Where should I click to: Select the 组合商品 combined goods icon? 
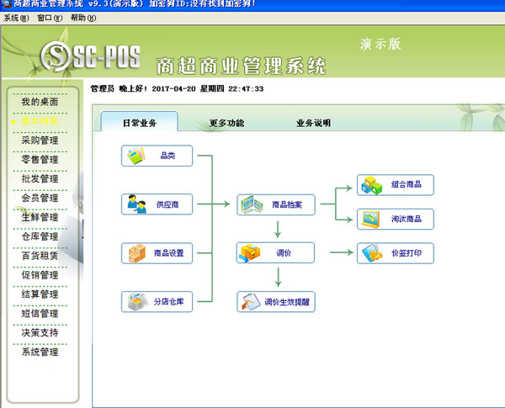point(371,184)
